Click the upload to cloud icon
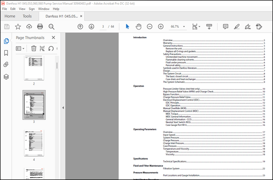 point(29,27)
